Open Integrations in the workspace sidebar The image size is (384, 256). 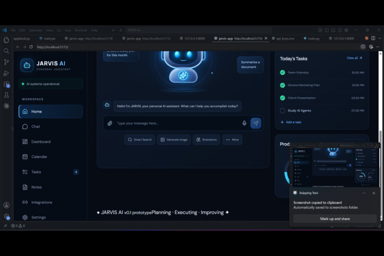[x=51, y=202]
